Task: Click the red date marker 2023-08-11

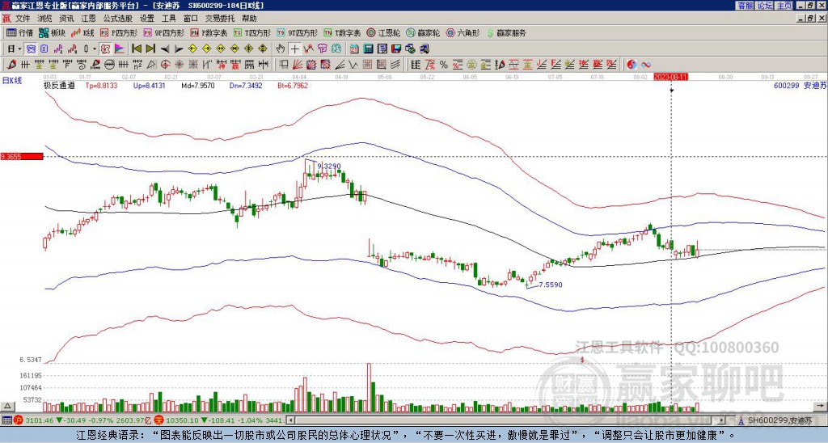Action: point(671,77)
